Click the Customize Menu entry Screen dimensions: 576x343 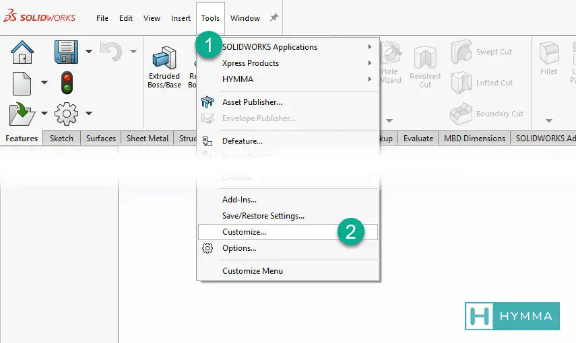click(x=253, y=271)
